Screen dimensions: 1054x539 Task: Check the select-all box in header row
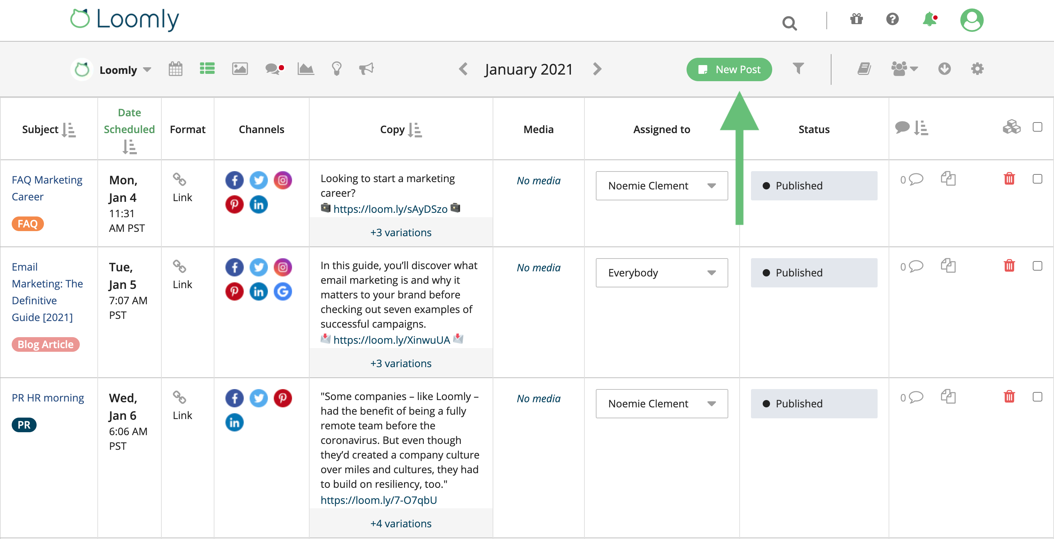[1037, 127]
